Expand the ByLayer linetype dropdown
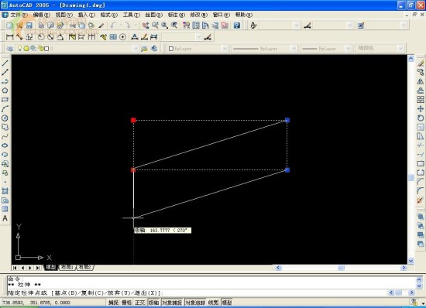 pyautogui.click(x=264, y=49)
